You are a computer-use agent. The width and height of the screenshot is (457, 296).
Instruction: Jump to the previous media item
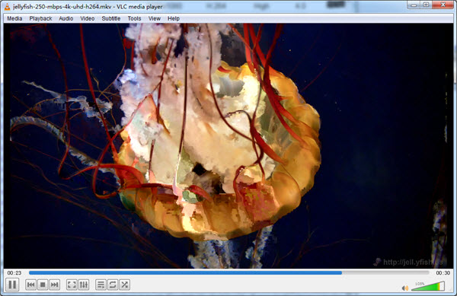tap(30, 285)
